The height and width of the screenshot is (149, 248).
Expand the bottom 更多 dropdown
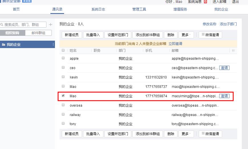pyautogui.click(x=186, y=134)
